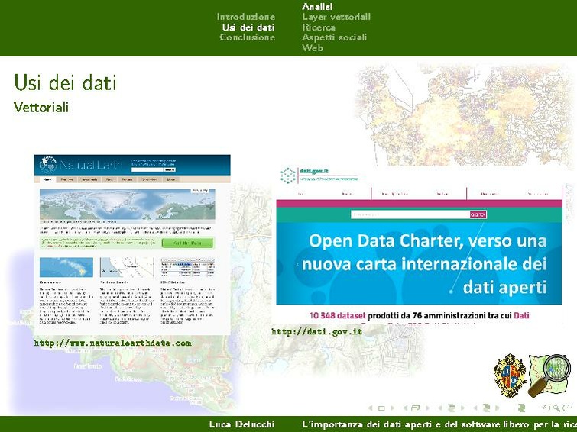Click the Natural Earth islands thumbnail
The height and width of the screenshot is (432, 577).
point(66,267)
